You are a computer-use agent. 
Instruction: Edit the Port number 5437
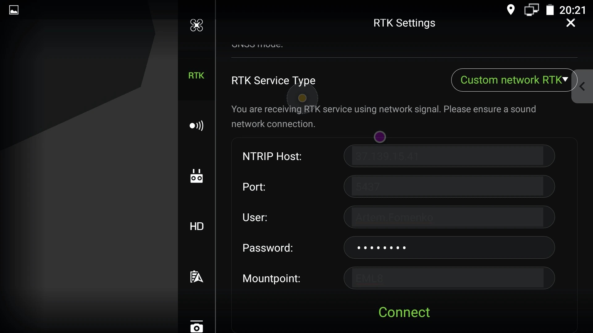[448, 187]
